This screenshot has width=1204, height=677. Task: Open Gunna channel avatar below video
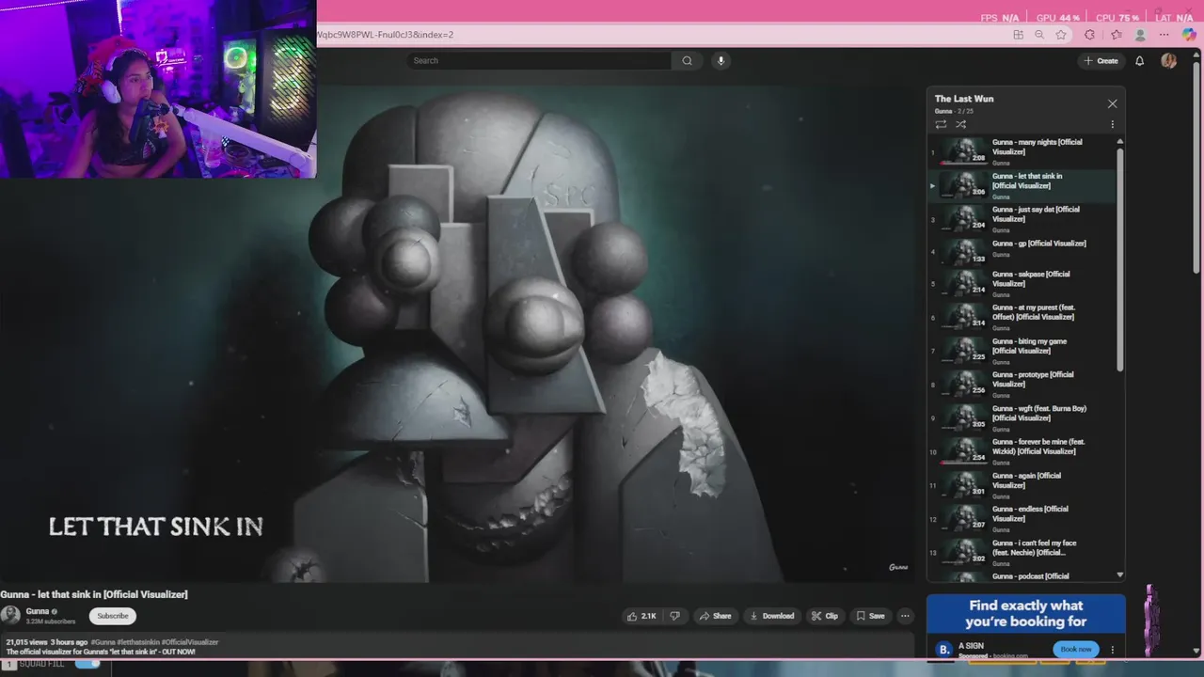[x=10, y=615]
